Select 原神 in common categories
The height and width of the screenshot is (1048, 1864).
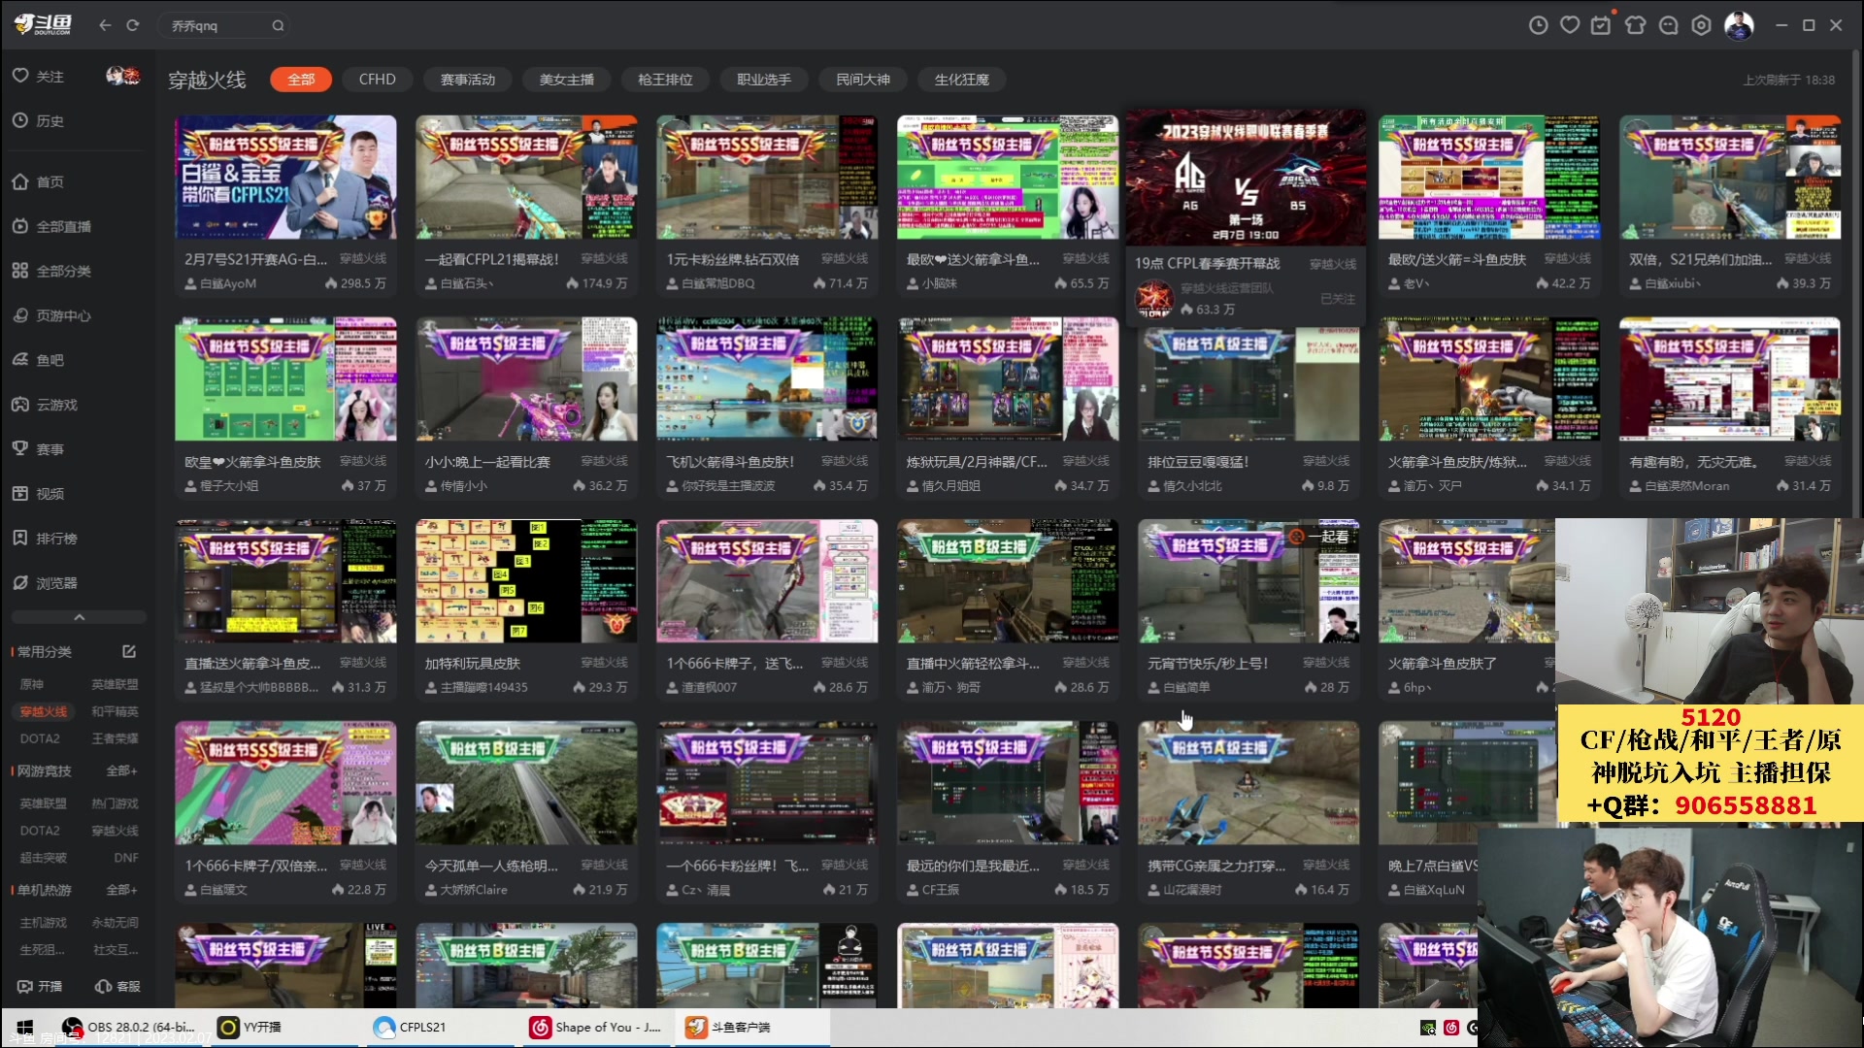[x=32, y=685]
